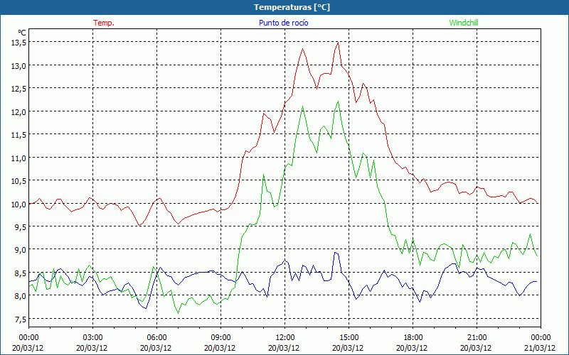The height and width of the screenshot is (355, 569).
Task: Click the 12:00 time axis label
Action: (x=284, y=338)
